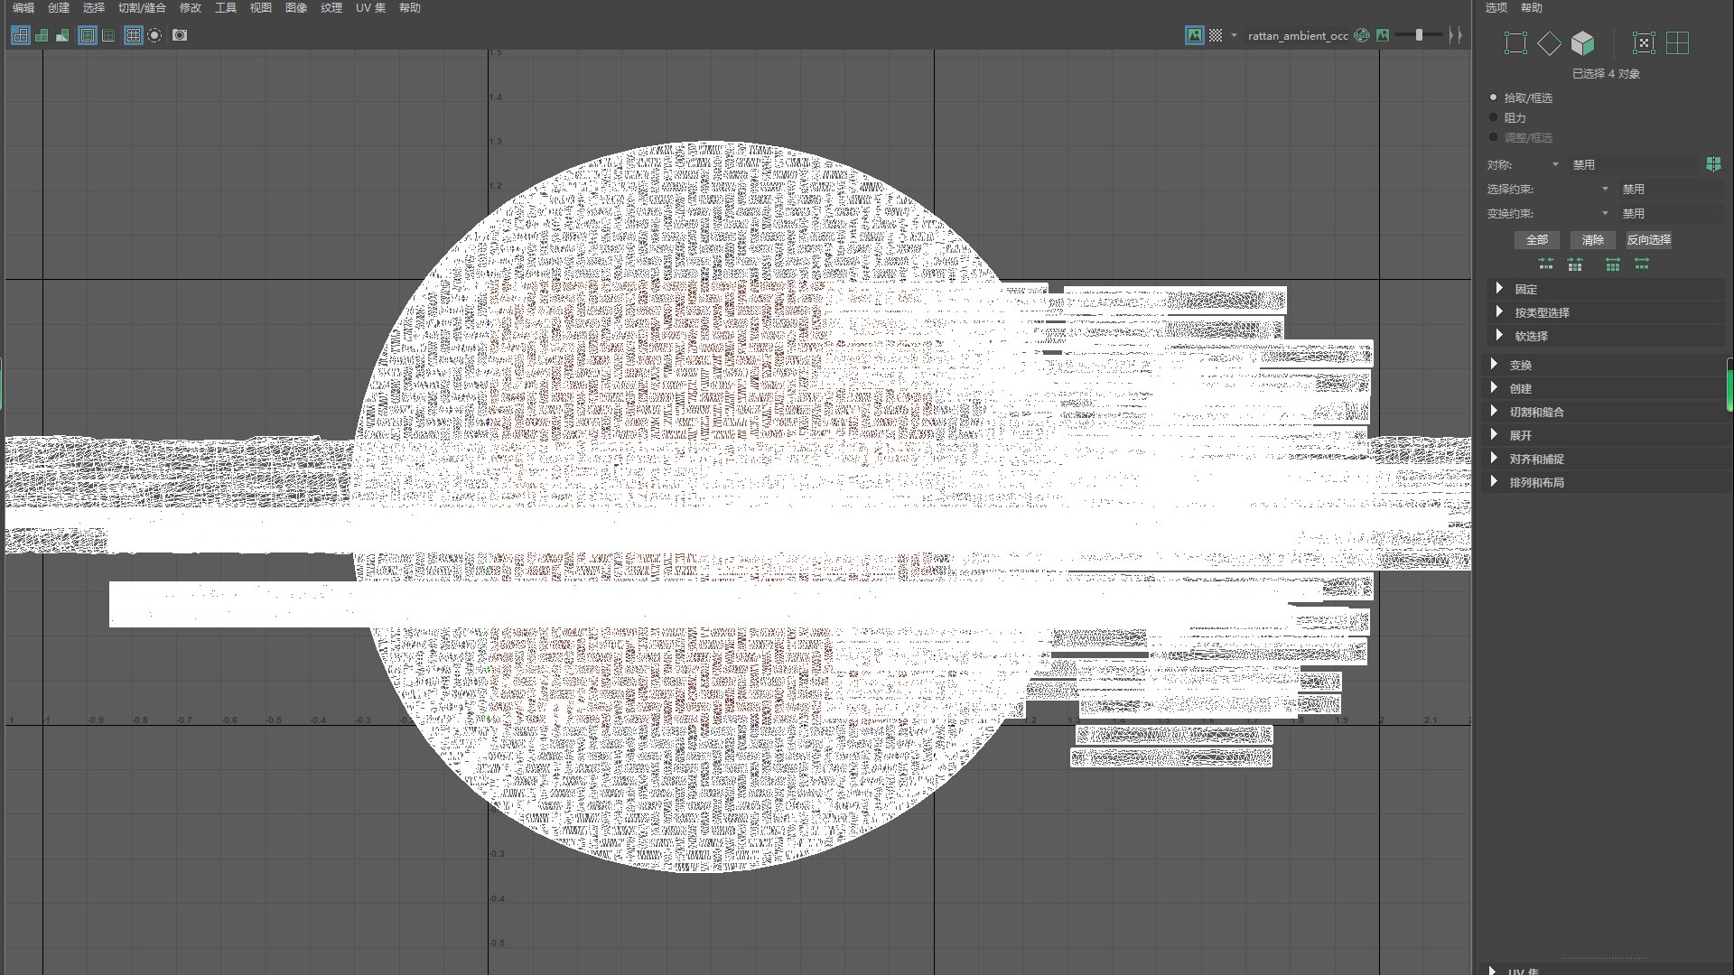Image resolution: width=1734 pixels, height=975 pixels.
Task: Click the UV snapshot camera icon
Action: (180, 35)
